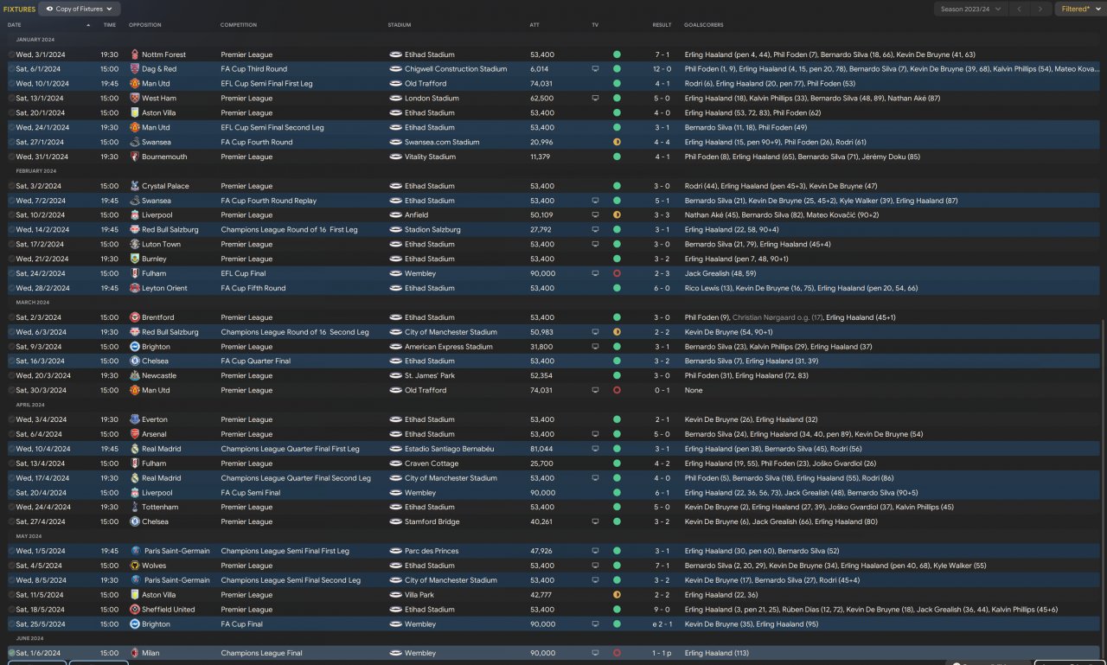This screenshot has width=1107, height=665.
Task: Click the green win dot in Nottm Forest row
Action: (617, 54)
